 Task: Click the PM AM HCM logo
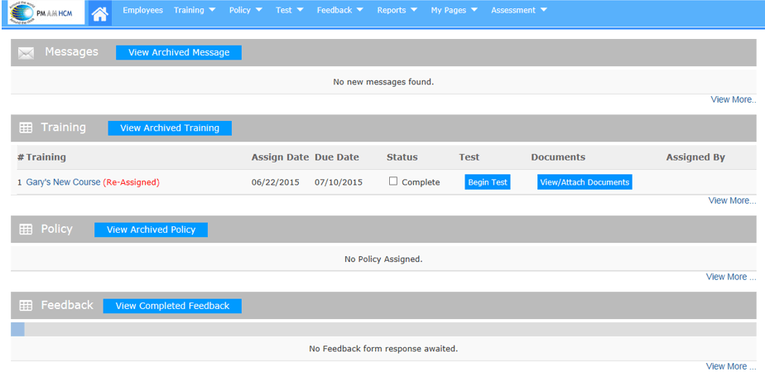[47, 13]
